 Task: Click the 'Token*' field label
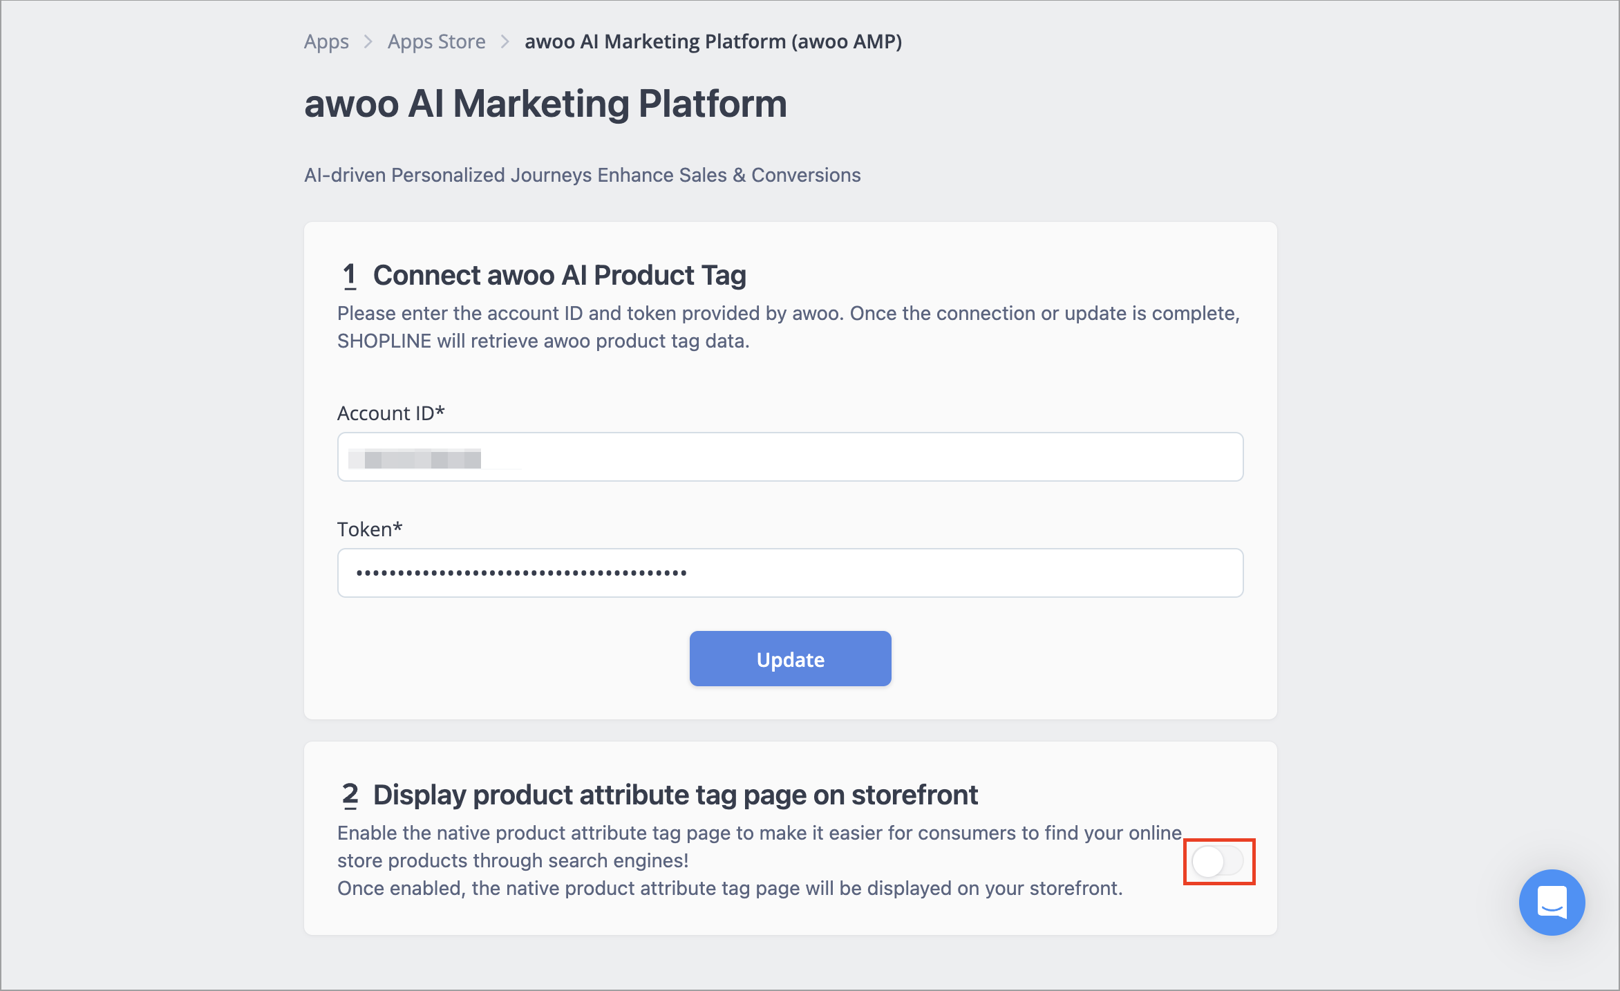pyautogui.click(x=370, y=529)
